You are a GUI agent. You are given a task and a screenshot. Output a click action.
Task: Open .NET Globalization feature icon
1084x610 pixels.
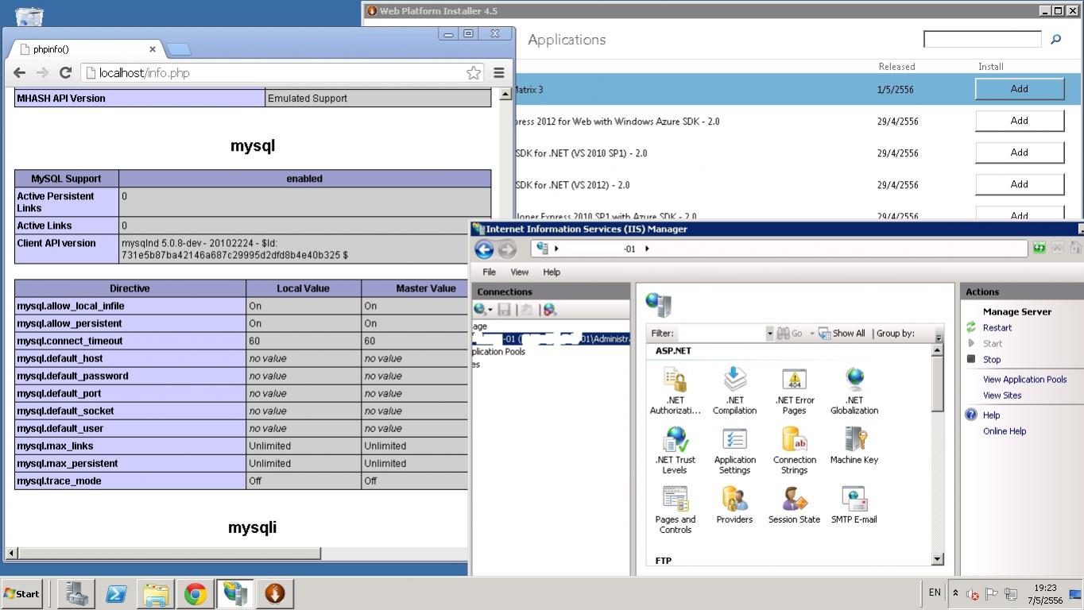[x=854, y=390]
